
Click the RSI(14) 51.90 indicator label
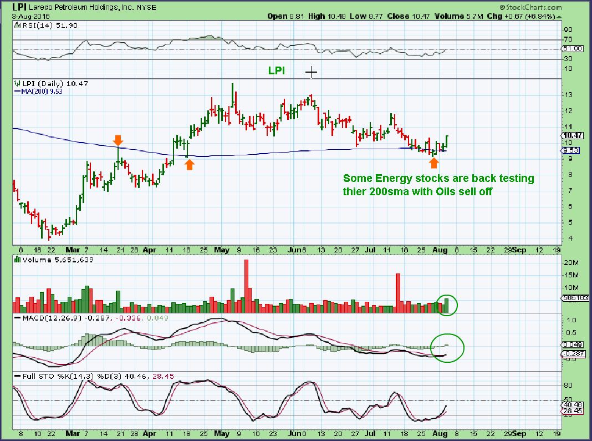50,26
